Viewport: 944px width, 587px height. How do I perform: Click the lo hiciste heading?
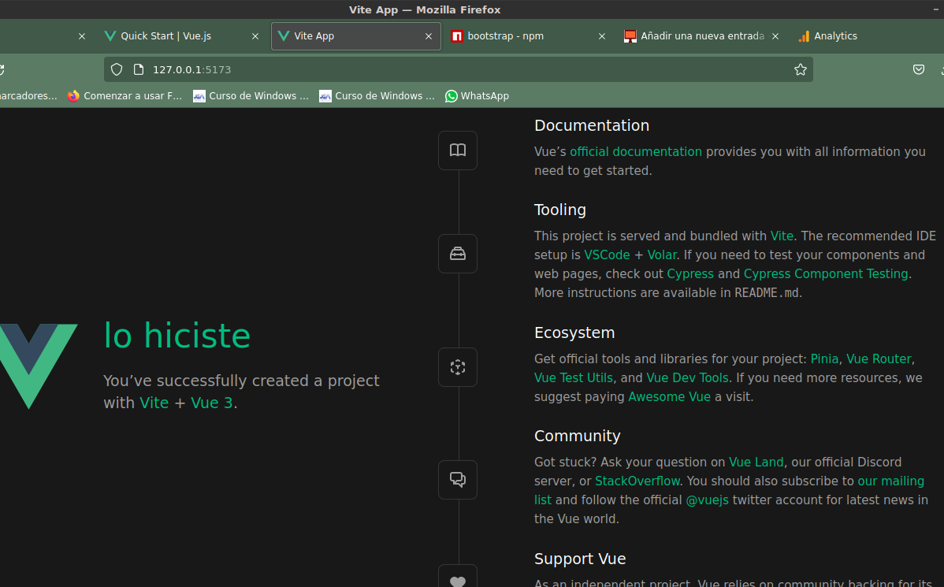click(177, 336)
